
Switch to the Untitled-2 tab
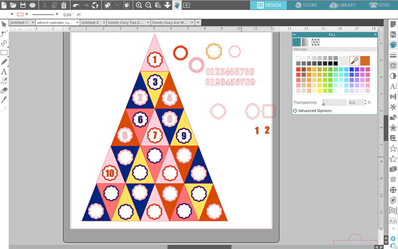pos(90,22)
